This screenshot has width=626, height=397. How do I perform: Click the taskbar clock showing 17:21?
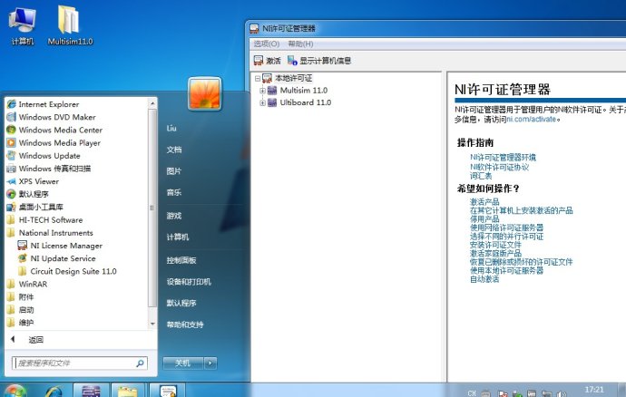pyautogui.click(x=594, y=390)
